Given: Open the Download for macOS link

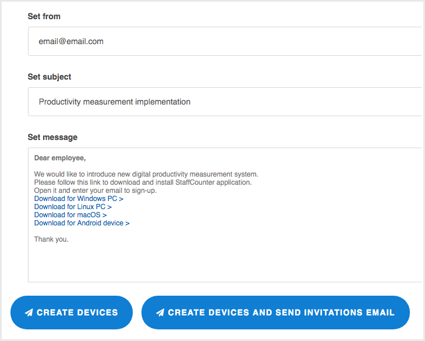Looking at the screenshot, I should [70, 215].
